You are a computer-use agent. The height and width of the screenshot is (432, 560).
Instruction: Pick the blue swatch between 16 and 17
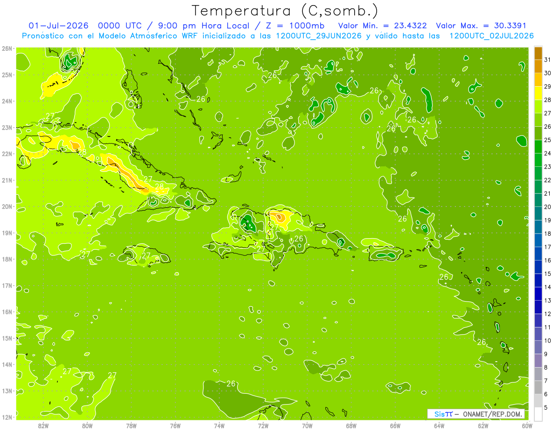[538, 254]
